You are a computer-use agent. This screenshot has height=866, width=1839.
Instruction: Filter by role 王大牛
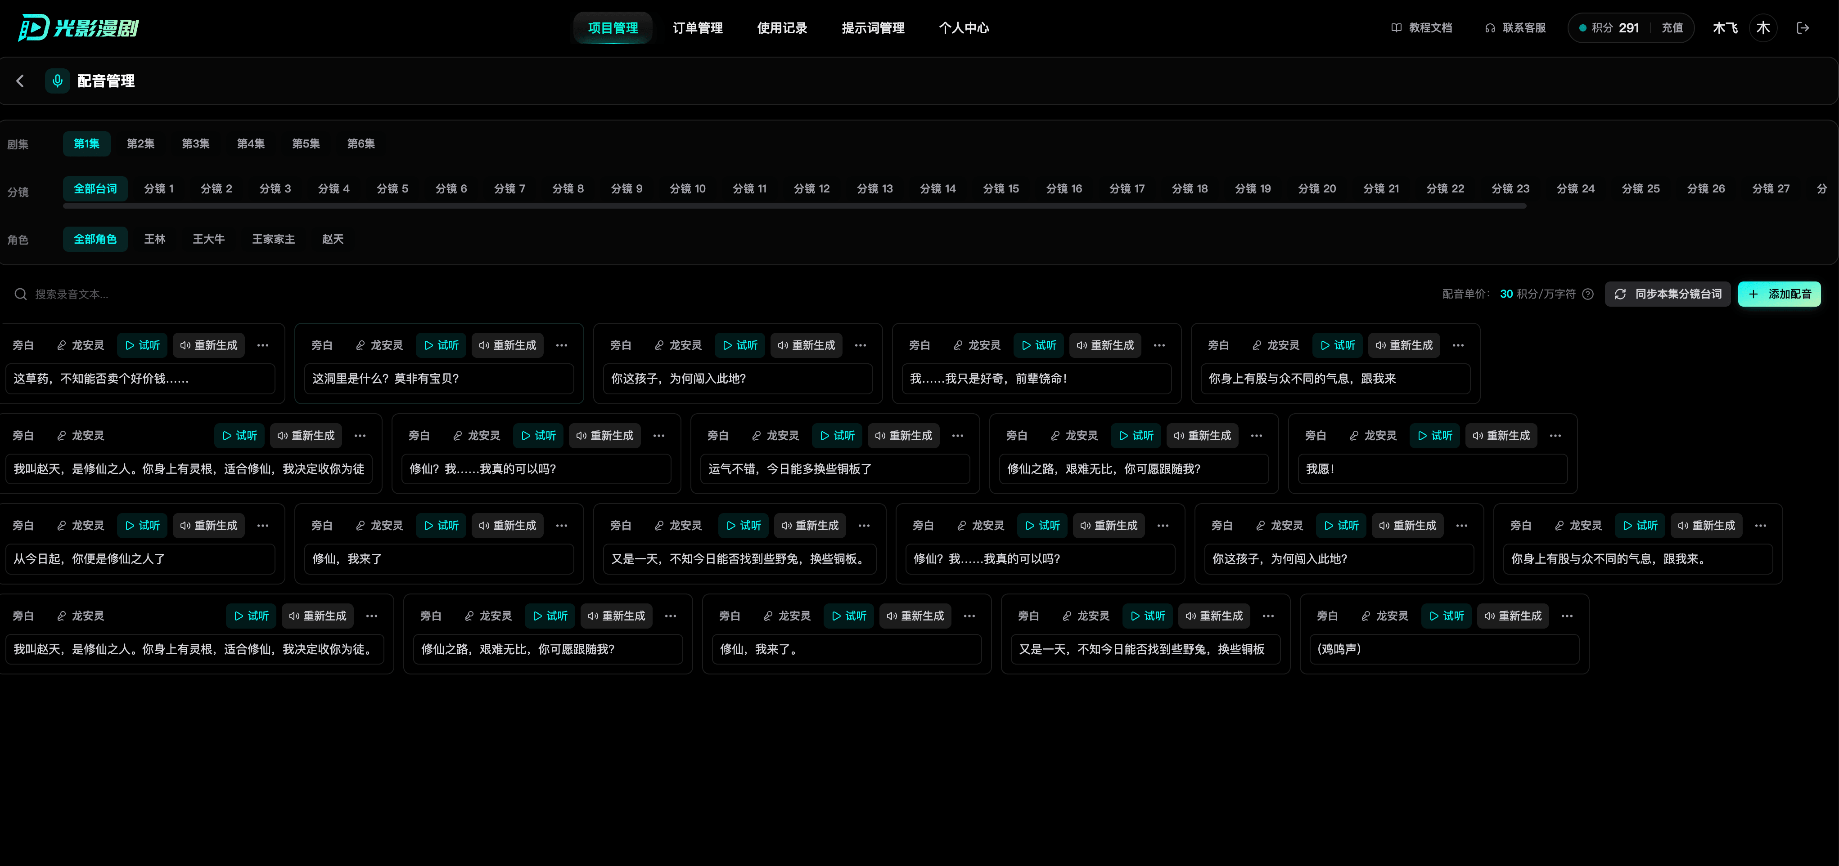coord(208,239)
